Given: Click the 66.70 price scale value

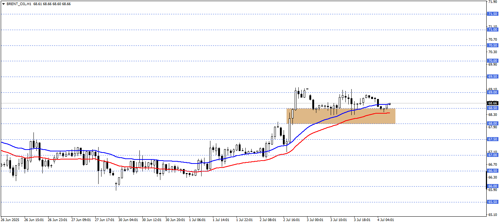Looking at the screenshot, I should click(x=493, y=165).
